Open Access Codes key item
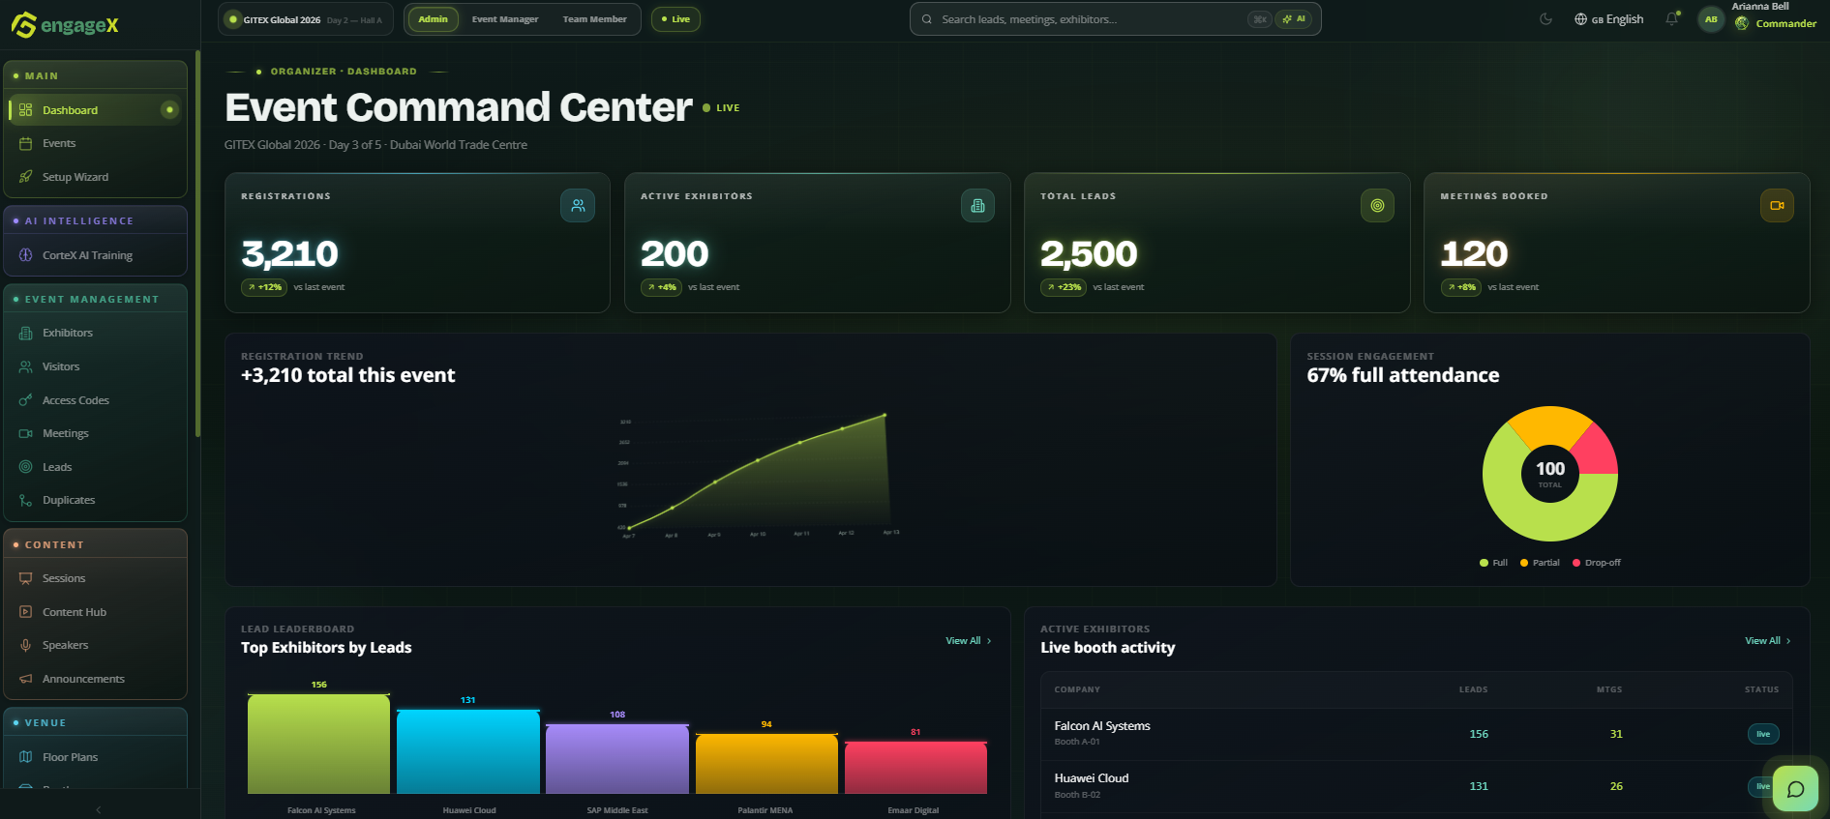This screenshot has width=1830, height=819. click(95, 400)
